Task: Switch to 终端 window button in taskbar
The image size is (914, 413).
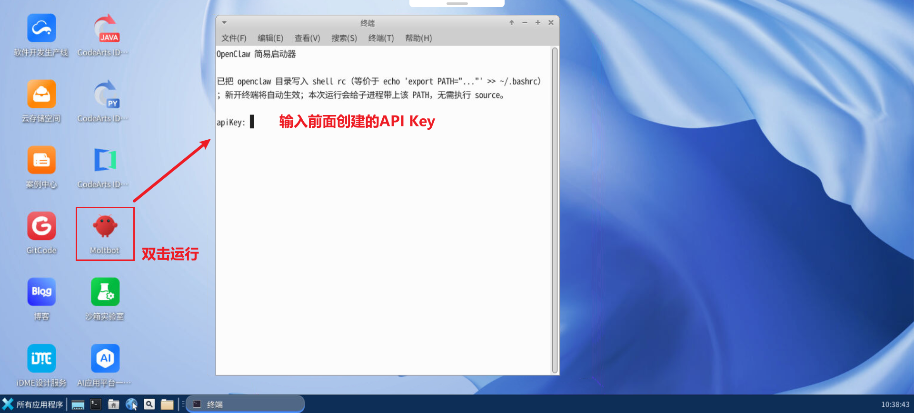Action: 245,404
